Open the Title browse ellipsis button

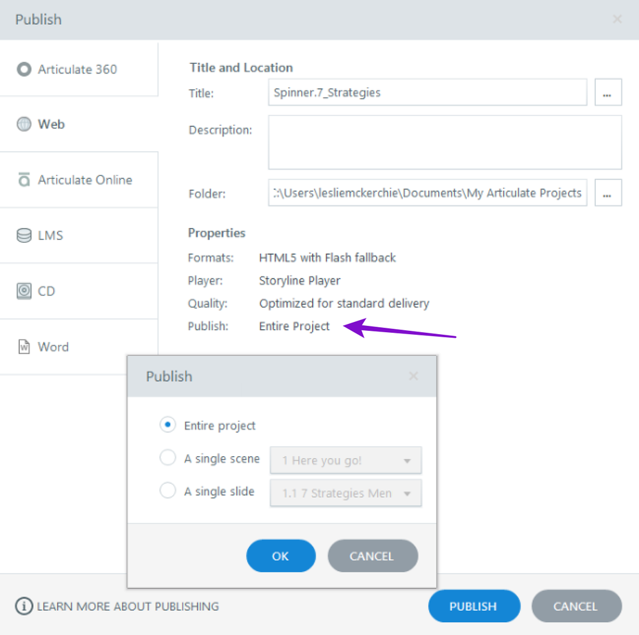(x=608, y=93)
